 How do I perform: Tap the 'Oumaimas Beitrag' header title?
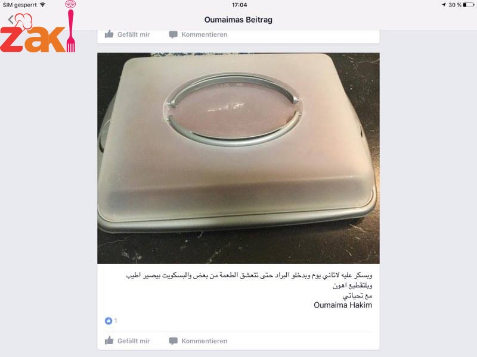point(238,20)
